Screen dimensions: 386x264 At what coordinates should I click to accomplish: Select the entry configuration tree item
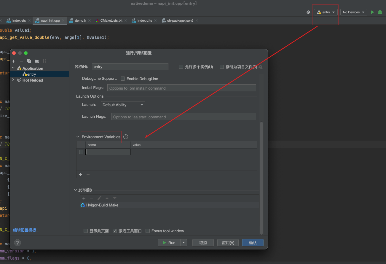(x=40, y=74)
